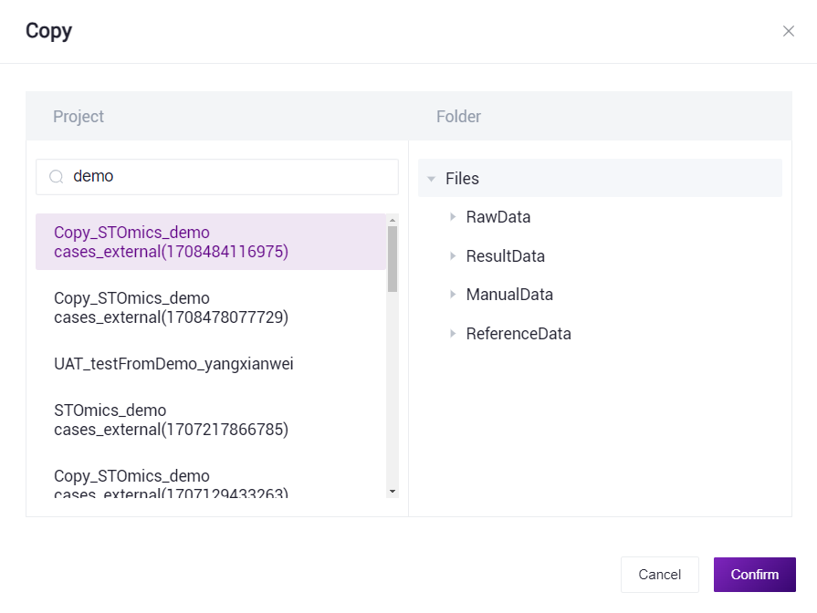This screenshot has height=613, width=817.
Task: Select the ManualData folder
Action: [x=509, y=295]
